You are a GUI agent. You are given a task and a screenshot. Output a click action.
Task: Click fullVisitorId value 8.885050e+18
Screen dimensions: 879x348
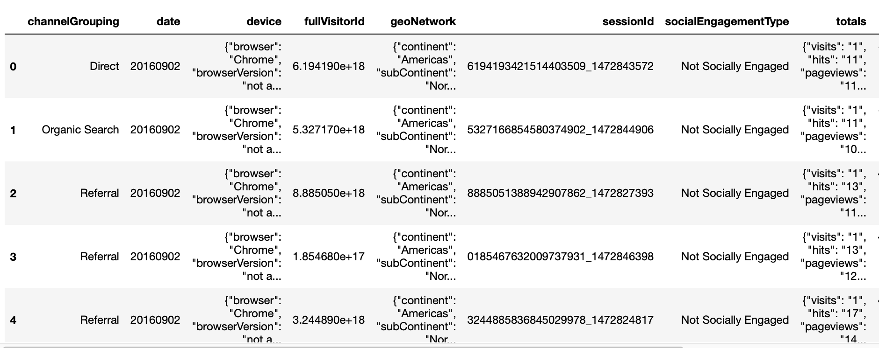[x=329, y=193]
